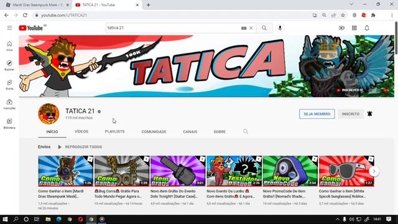Open the Create video icon
This screenshot has height=224, width=398.
click(341, 28)
